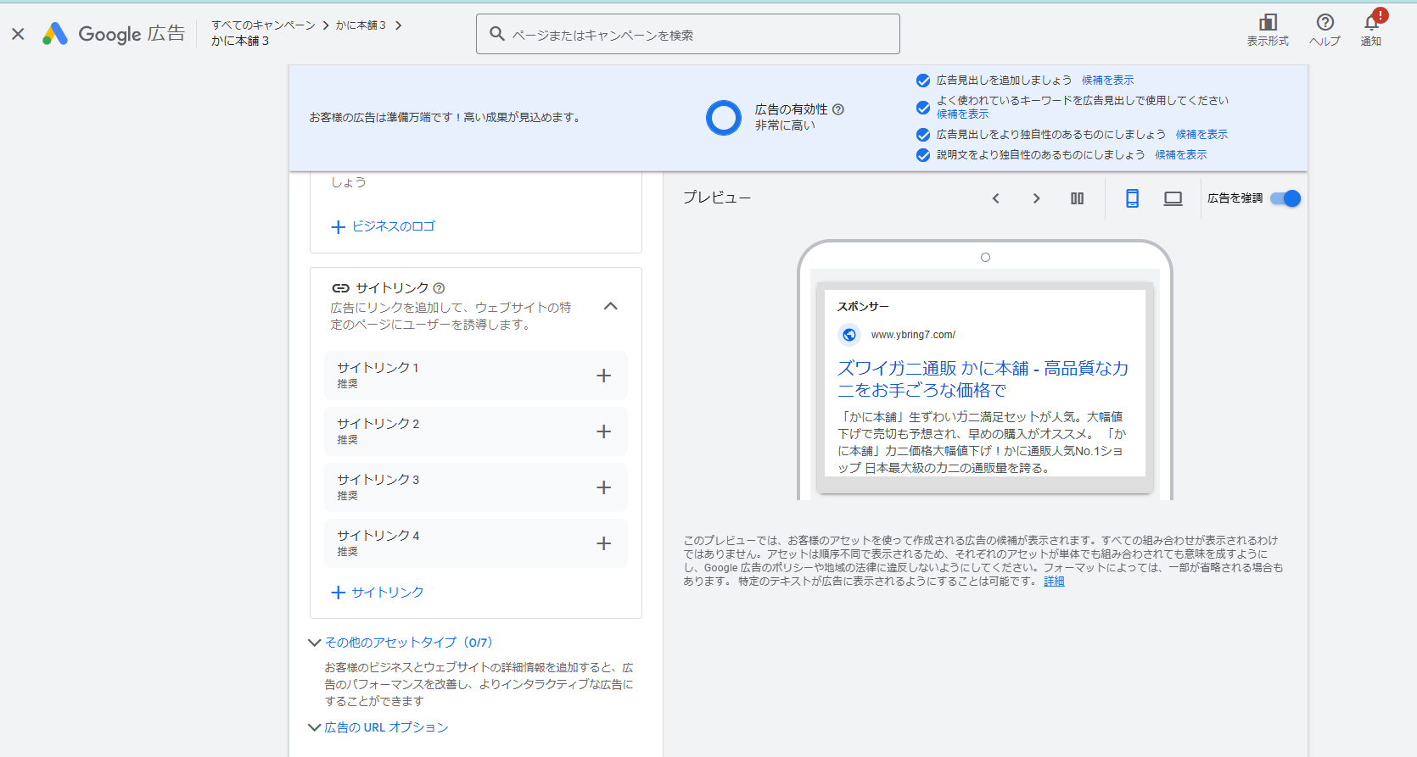Click checkmark beside 説明文をより独自性のあるものにしましょう
Image resolution: width=1417 pixels, height=757 pixels.
(923, 155)
